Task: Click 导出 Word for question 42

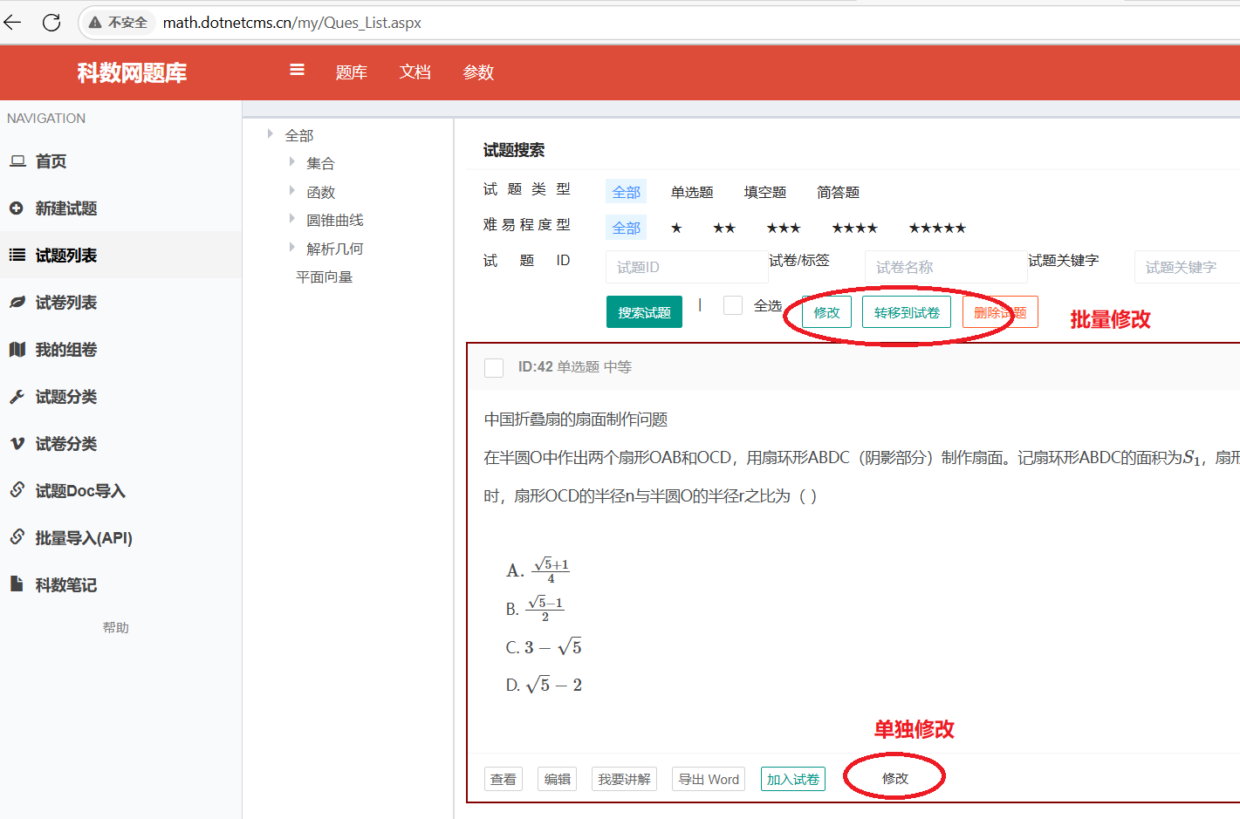Action: [x=708, y=779]
